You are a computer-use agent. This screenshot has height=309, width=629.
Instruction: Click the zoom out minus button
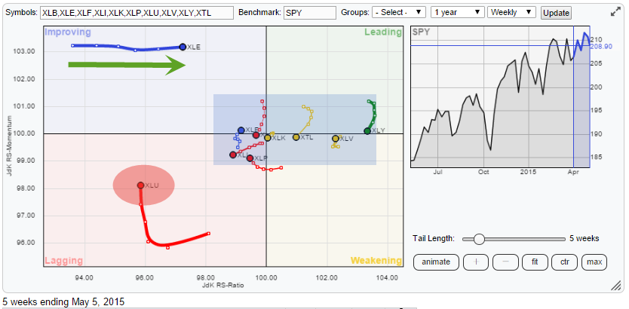tap(505, 262)
